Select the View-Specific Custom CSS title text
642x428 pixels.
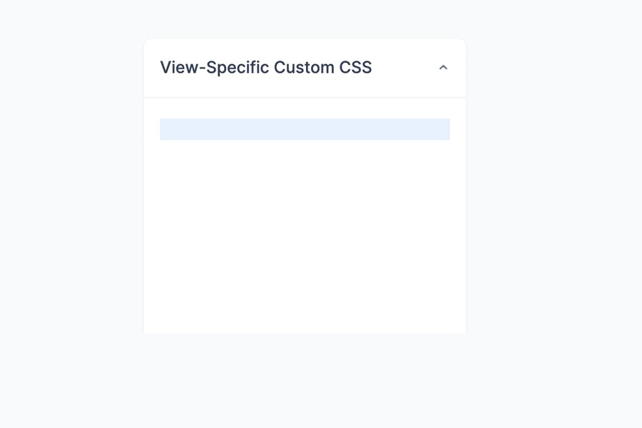(x=266, y=67)
